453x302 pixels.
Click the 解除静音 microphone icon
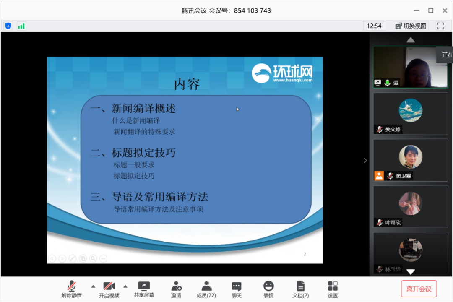(x=72, y=286)
